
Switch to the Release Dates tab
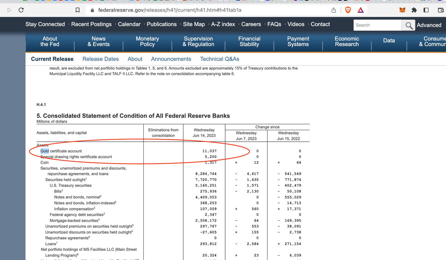point(101,59)
